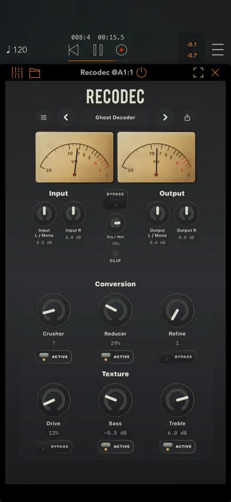231x502 pixels.
Task: Open preset settings sliders icon
Action: pos(44,117)
